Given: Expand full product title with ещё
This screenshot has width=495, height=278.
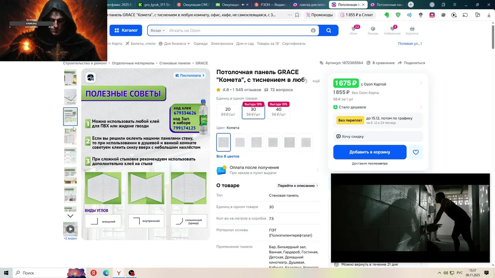Looking at the screenshot, I should click(316, 81).
